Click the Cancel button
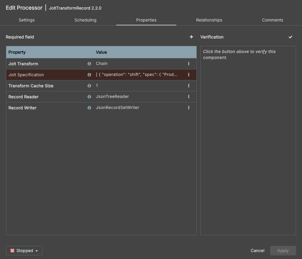 pos(257,251)
